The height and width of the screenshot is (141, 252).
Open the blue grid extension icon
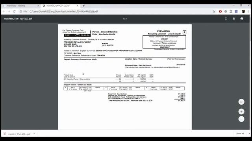(x=236, y=11)
